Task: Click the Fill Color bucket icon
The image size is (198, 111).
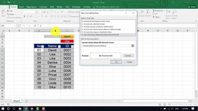Action: (x=42, y=16)
